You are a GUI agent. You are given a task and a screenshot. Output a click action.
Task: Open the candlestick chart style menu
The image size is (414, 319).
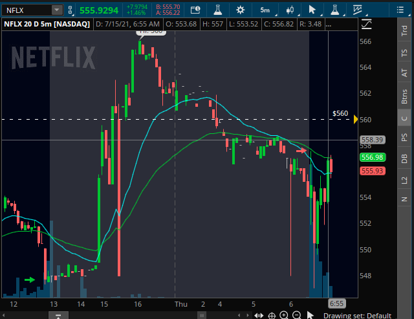290,10
